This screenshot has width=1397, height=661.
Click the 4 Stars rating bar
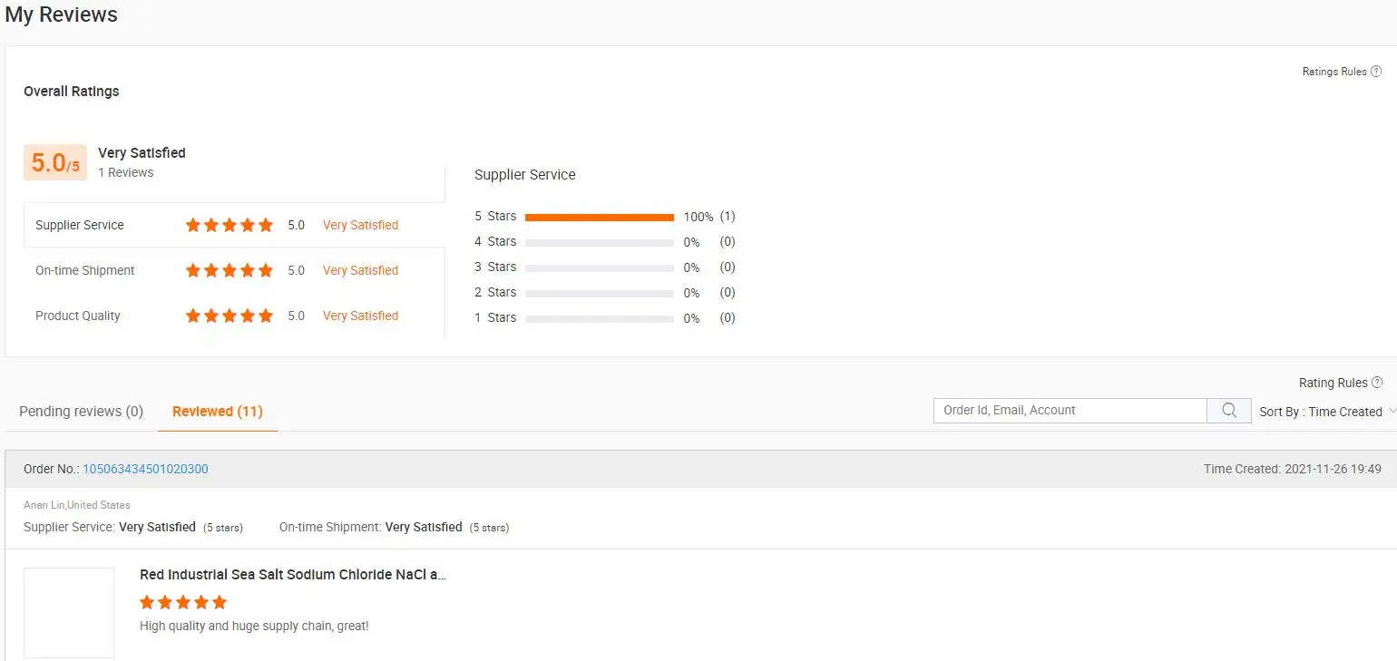coord(599,242)
